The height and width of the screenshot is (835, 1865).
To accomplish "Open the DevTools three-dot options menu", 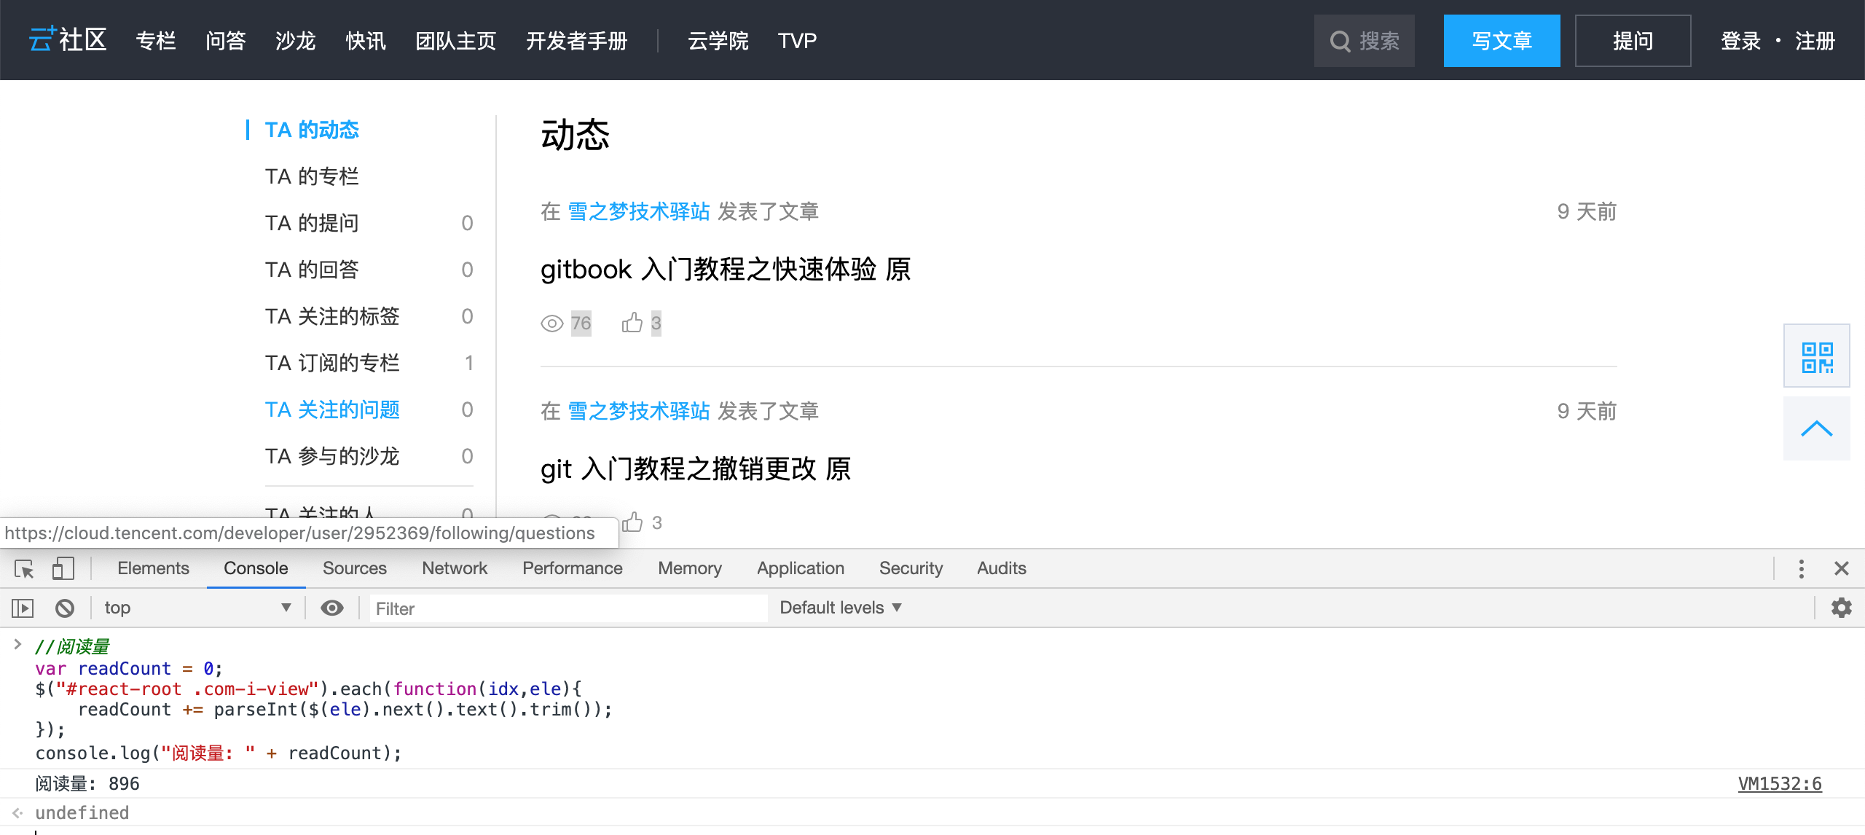I will point(1802,568).
